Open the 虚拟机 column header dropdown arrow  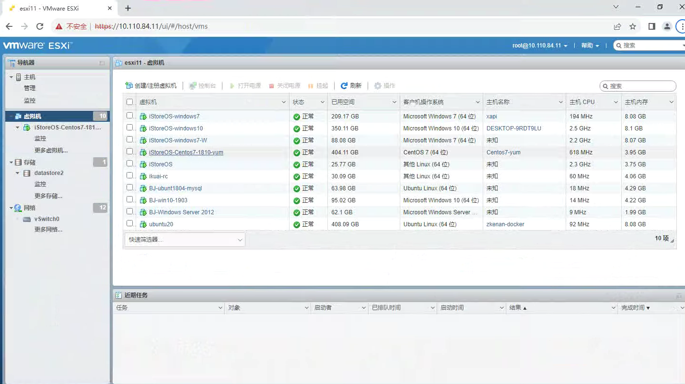[283, 102]
